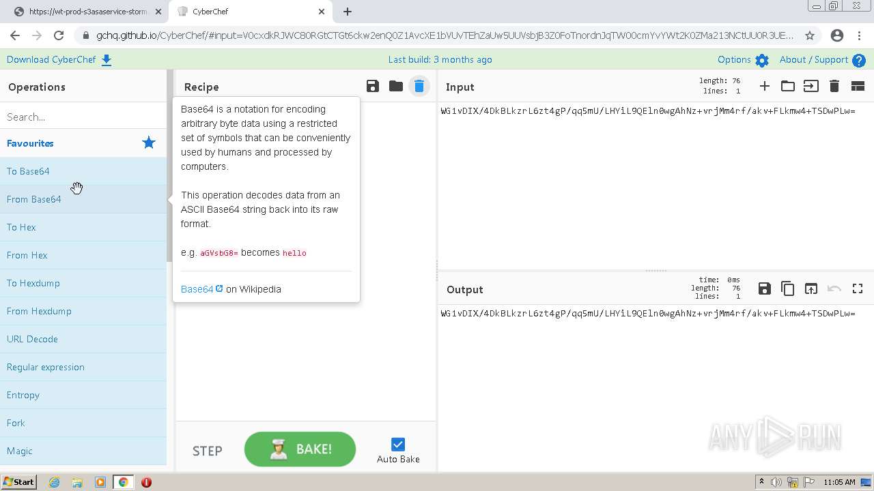
Task: Click Last build: 3 months ago text
Action: click(440, 59)
